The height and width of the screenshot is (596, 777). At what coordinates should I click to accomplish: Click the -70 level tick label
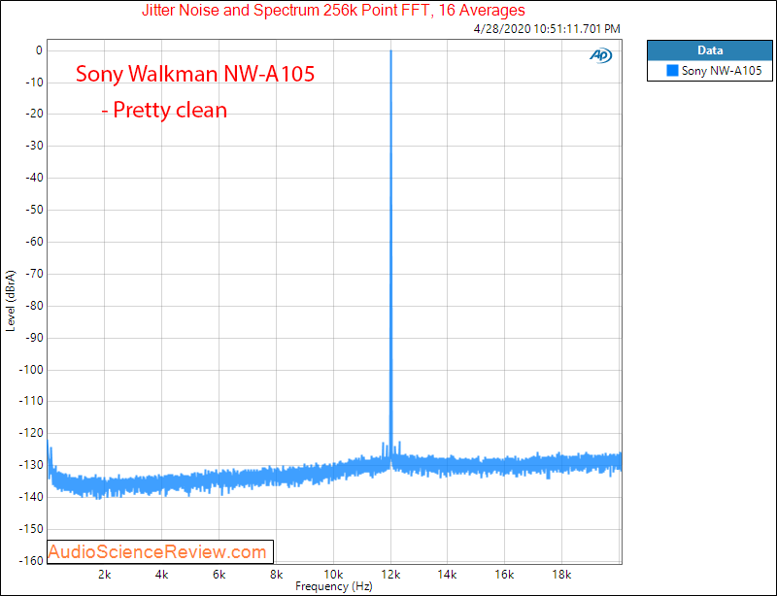click(x=34, y=274)
